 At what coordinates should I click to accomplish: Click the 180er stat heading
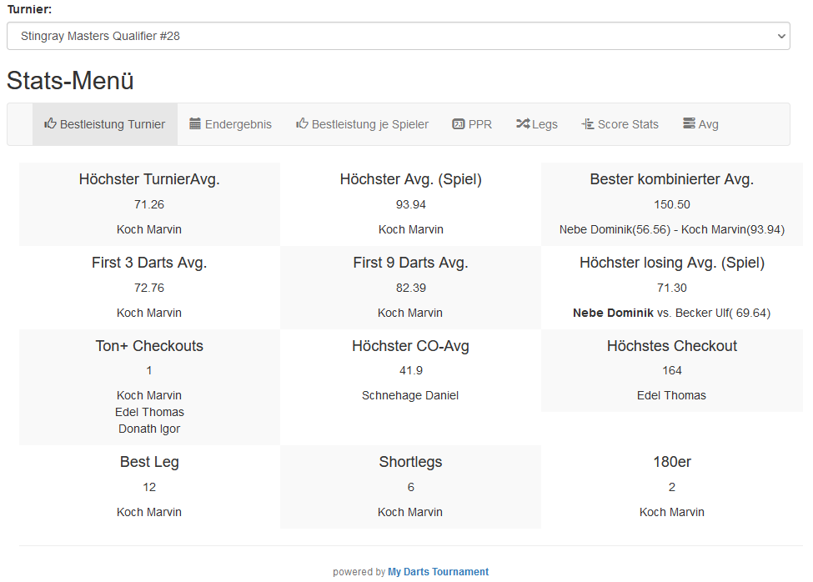point(671,462)
